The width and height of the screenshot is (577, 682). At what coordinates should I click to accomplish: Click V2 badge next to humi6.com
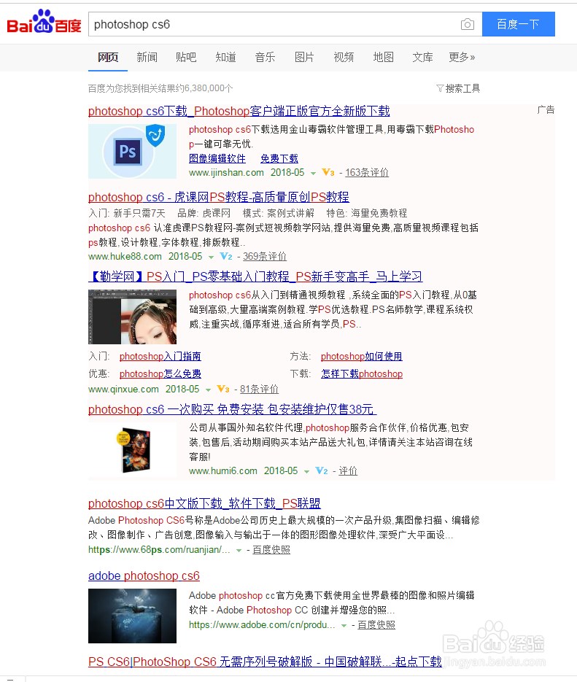click(x=322, y=471)
